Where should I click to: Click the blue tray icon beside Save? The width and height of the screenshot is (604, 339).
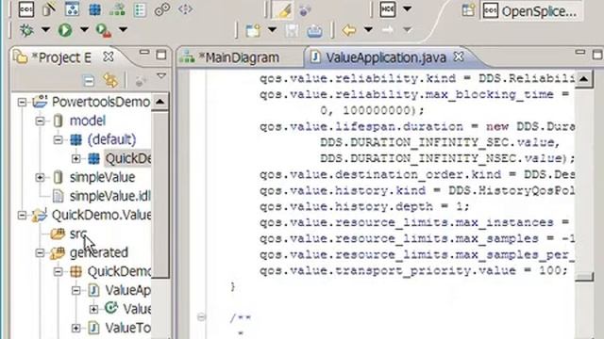pyautogui.click(x=314, y=31)
